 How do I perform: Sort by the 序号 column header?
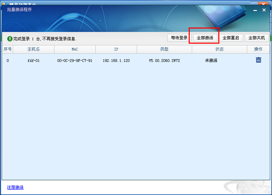8,49
